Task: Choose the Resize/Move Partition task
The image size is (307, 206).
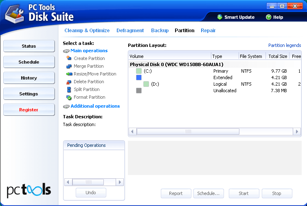Action: point(95,74)
